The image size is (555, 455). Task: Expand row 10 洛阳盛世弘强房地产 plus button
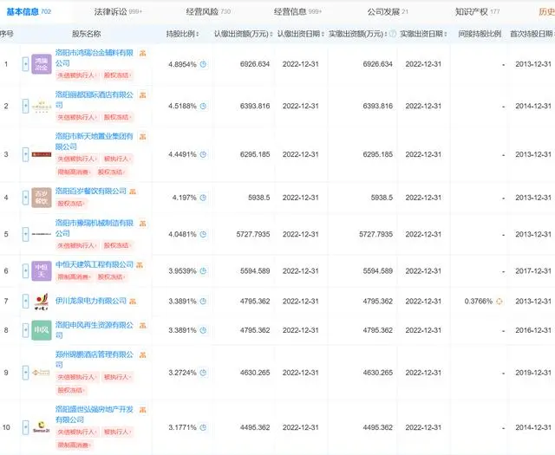coord(25,428)
